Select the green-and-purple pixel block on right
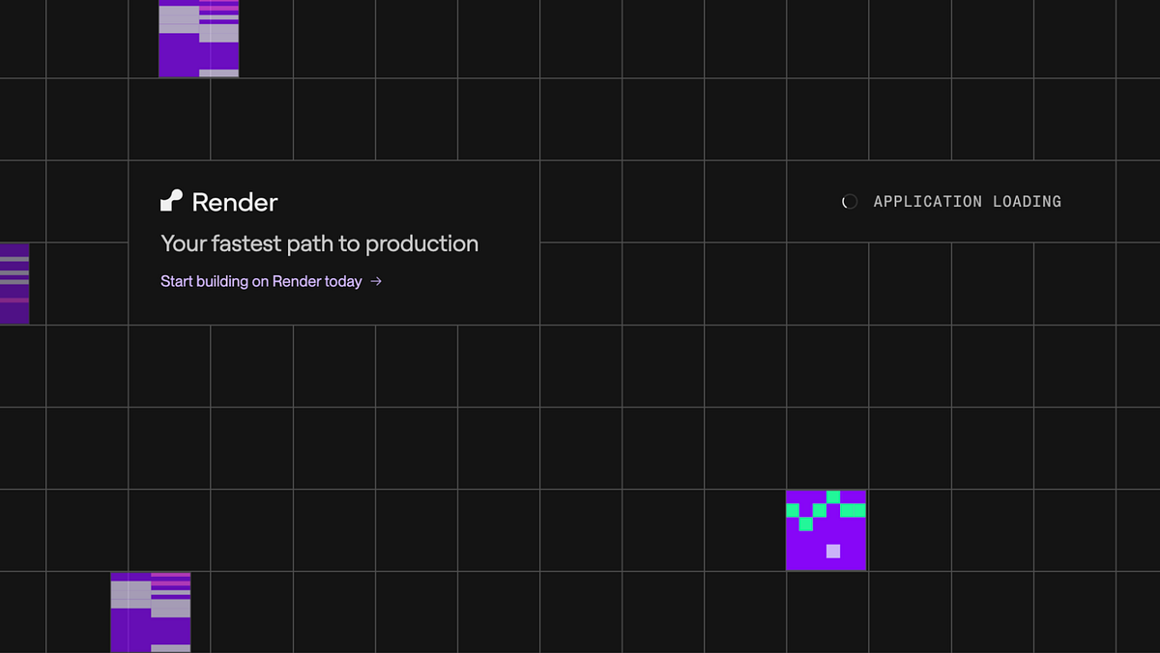 pyautogui.click(x=826, y=530)
